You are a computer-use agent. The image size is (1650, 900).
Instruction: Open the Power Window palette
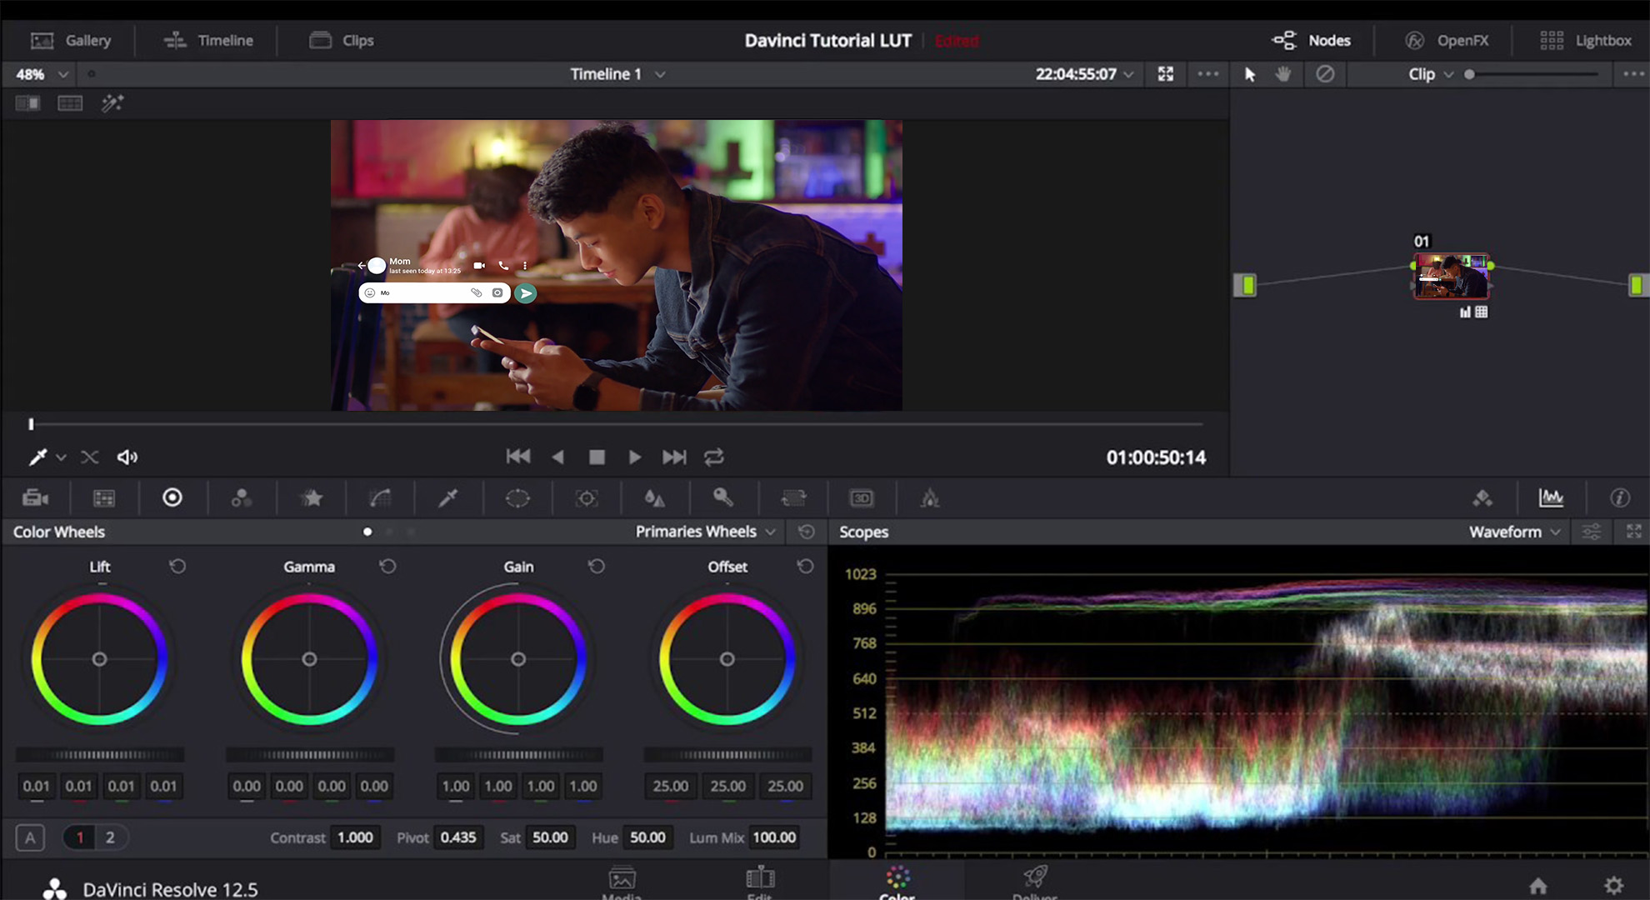click(x=517, y=498)
